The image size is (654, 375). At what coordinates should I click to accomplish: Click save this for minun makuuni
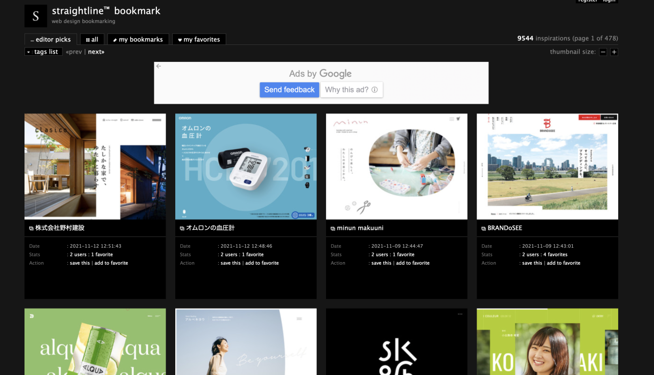tap(381, 263)
